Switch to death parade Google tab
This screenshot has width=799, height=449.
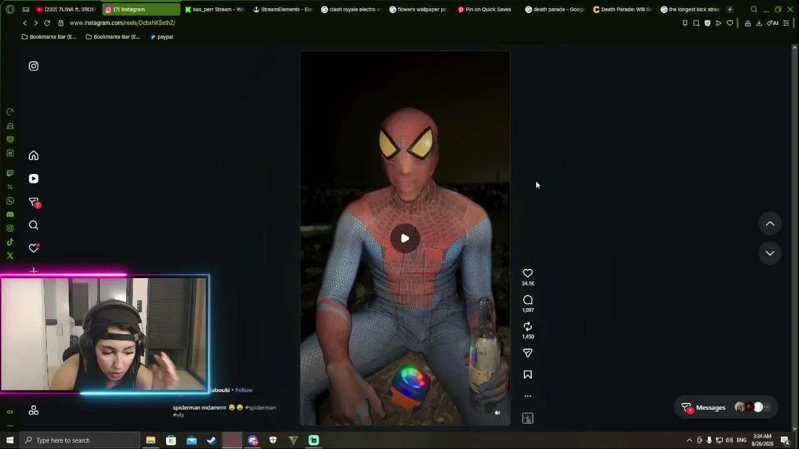[555, 9]
